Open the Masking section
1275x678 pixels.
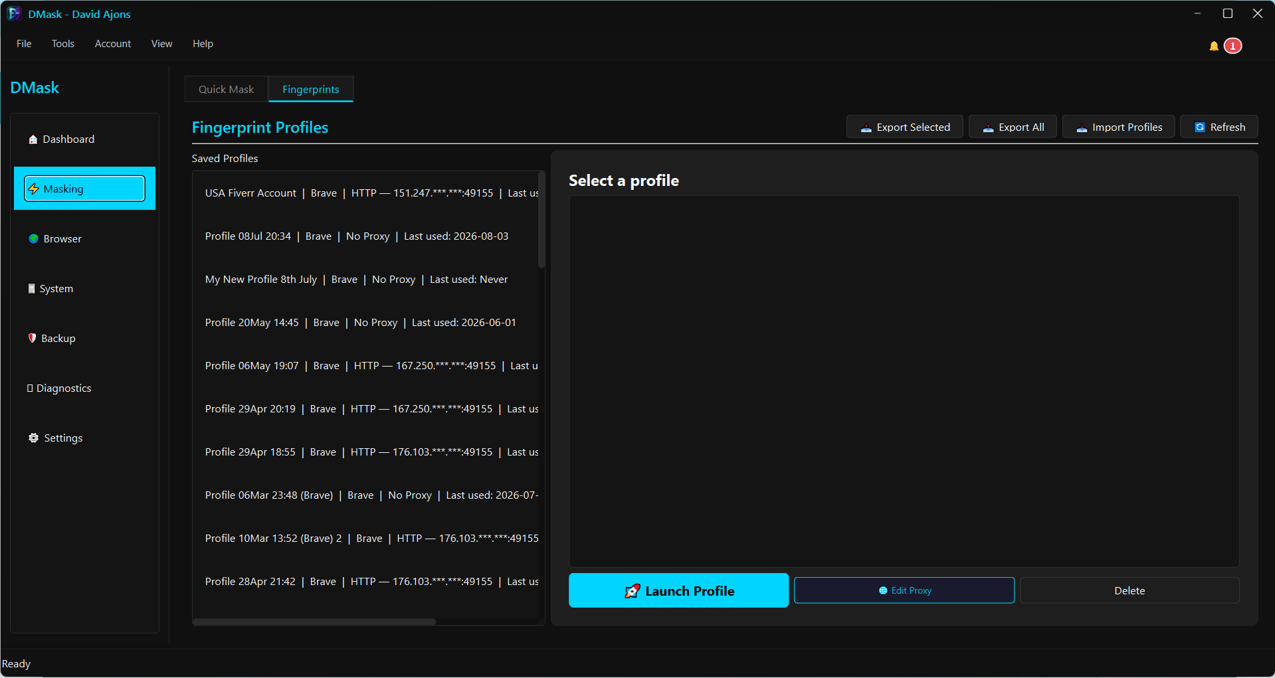click(84, 189)
